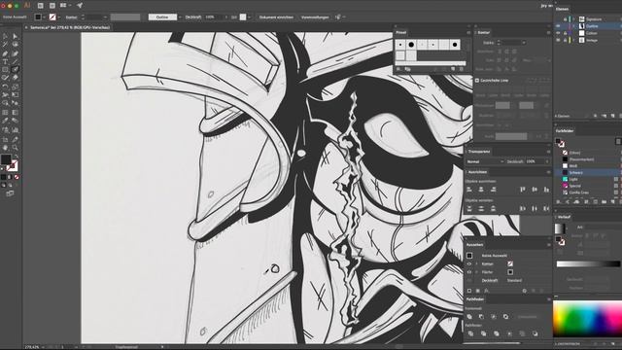Click the Dokument einrichten button
Viewport: 622px width, 350px height.
276,17
